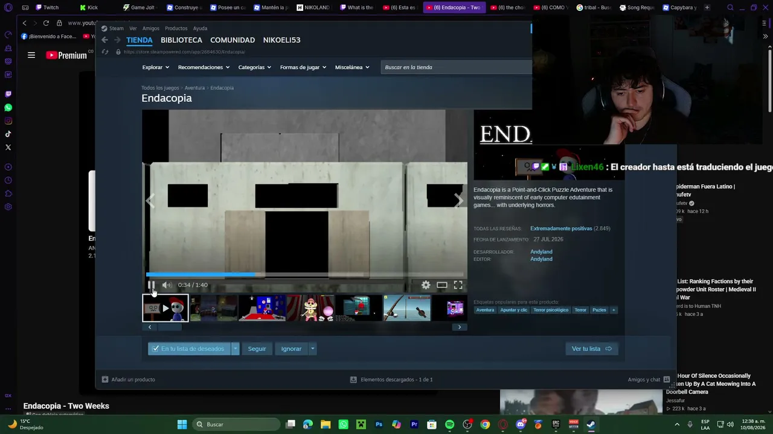
Task: Expand the Ignorar options dropdown arrow
Action: pyautogui.click(x=312, y=348)
